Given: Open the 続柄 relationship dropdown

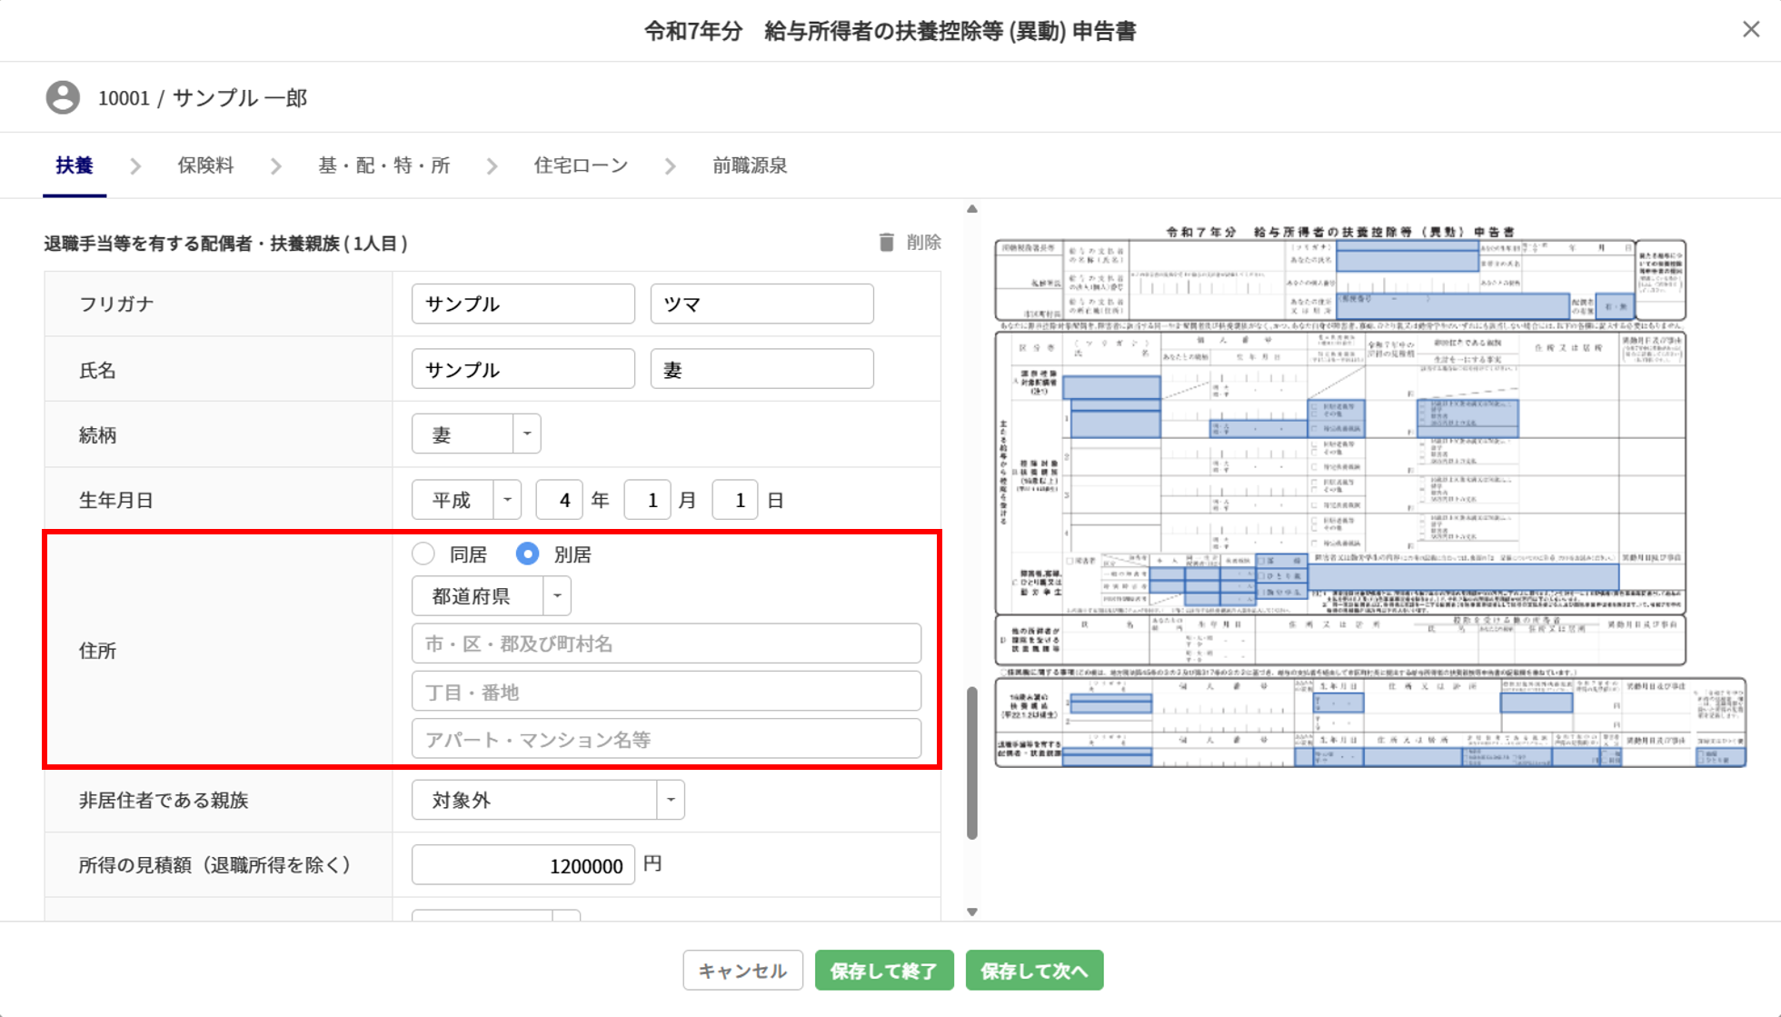Looking at the screenshot, I should point(526,434).
